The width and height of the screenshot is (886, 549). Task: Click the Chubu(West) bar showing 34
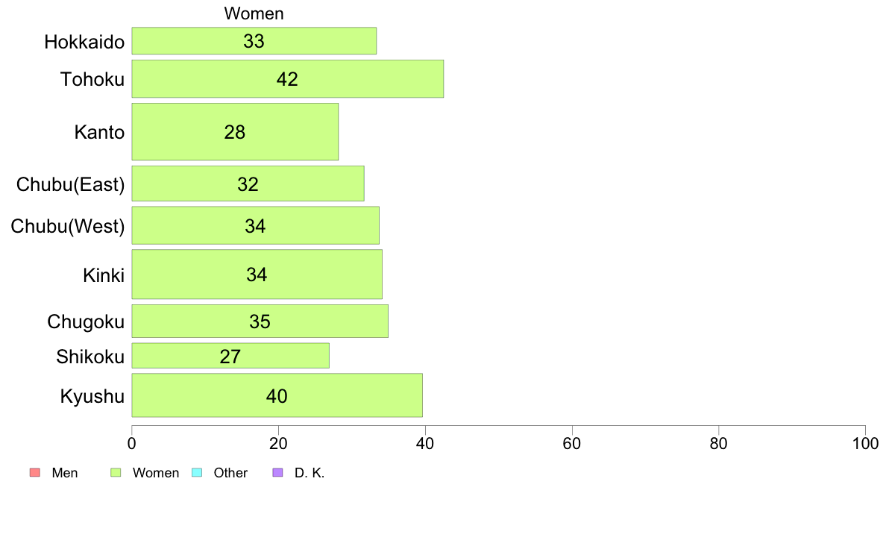255,225
